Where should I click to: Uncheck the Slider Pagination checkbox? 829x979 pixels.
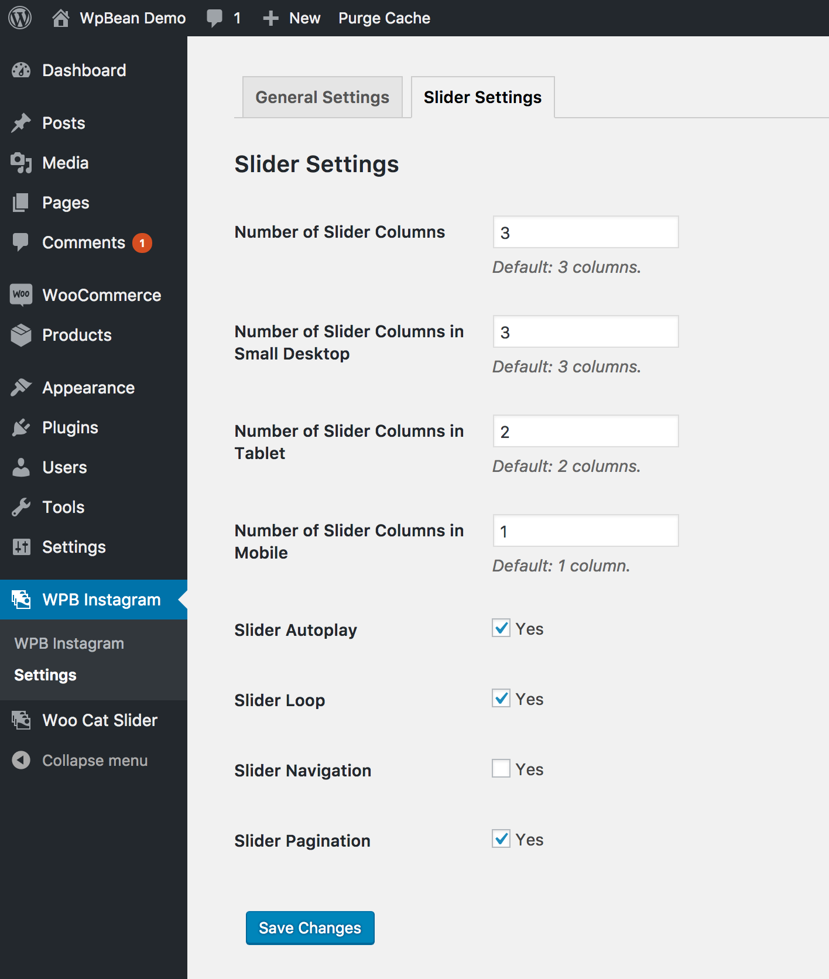pos(501,839)
